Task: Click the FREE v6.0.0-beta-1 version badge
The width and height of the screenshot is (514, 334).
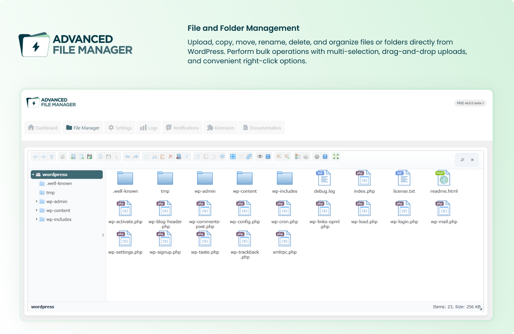Action: [x=470, y=103]
